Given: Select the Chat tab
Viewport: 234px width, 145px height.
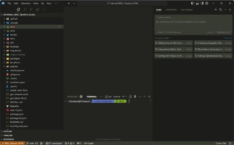Looking at the screenshot, I should pyautogui.click(x=159, y=10).
